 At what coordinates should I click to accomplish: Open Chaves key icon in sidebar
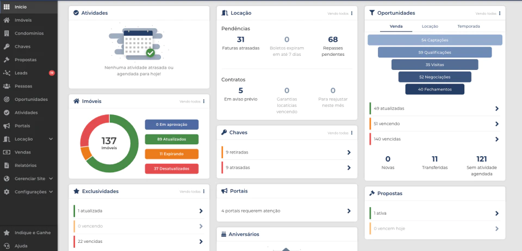[7, 47]
